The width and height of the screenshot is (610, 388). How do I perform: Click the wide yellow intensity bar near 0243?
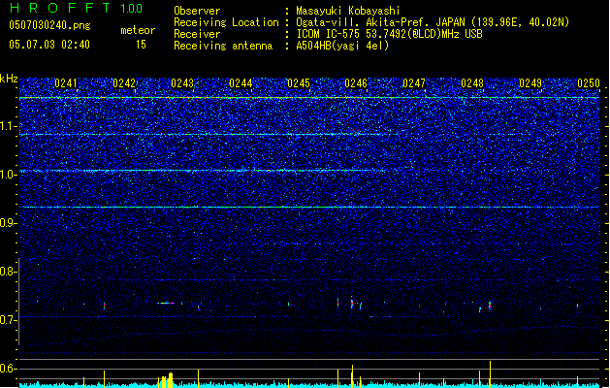click(170, 380)
